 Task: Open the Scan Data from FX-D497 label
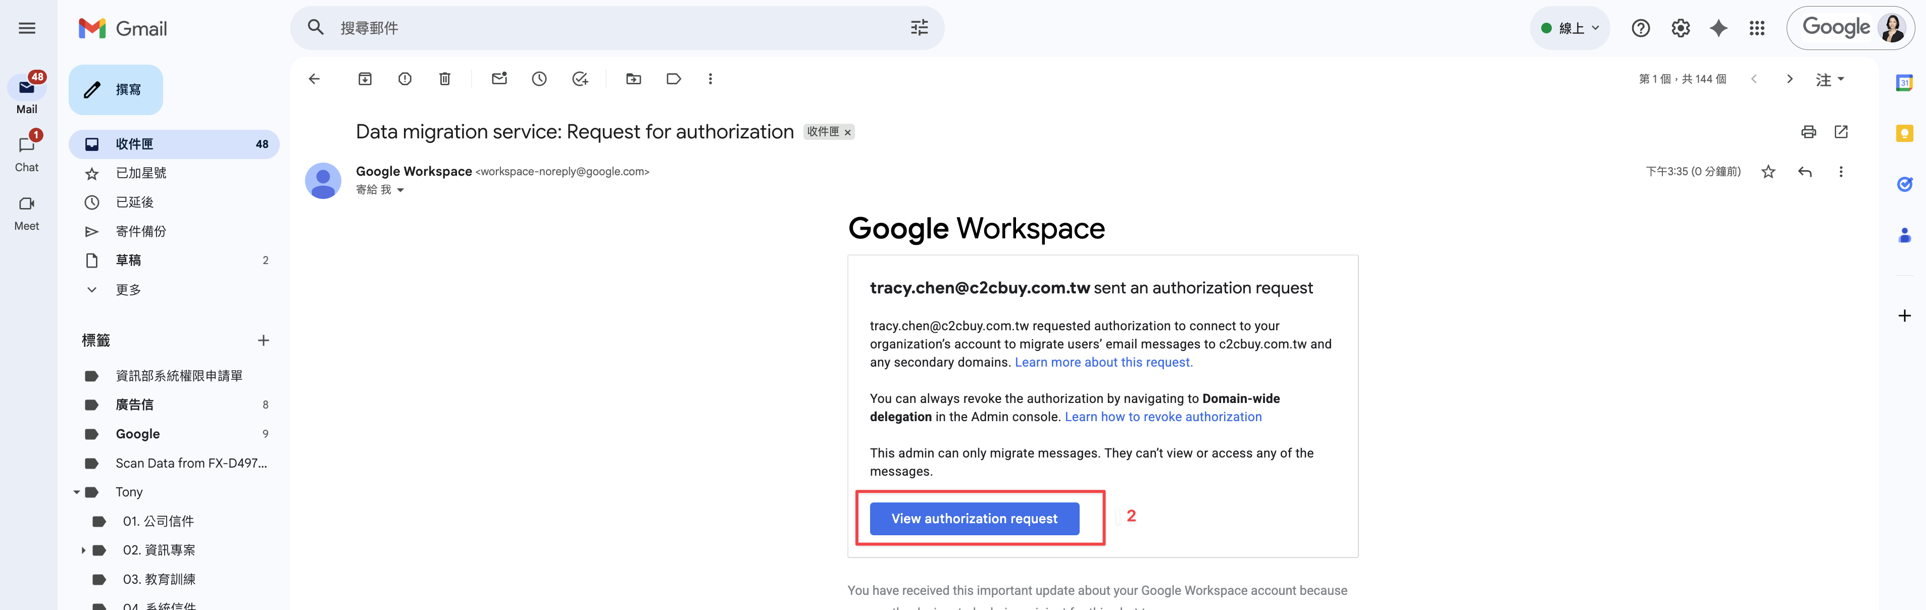(x=174, y=464)
